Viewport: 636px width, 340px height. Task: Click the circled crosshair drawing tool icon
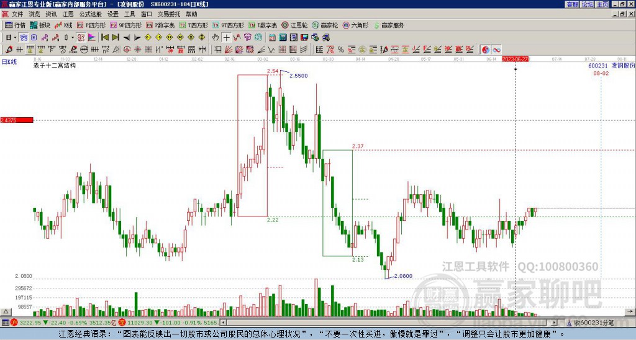(x=127, y=50)
